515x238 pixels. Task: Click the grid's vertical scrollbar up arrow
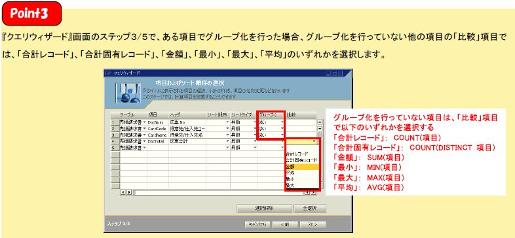[320, 122]
